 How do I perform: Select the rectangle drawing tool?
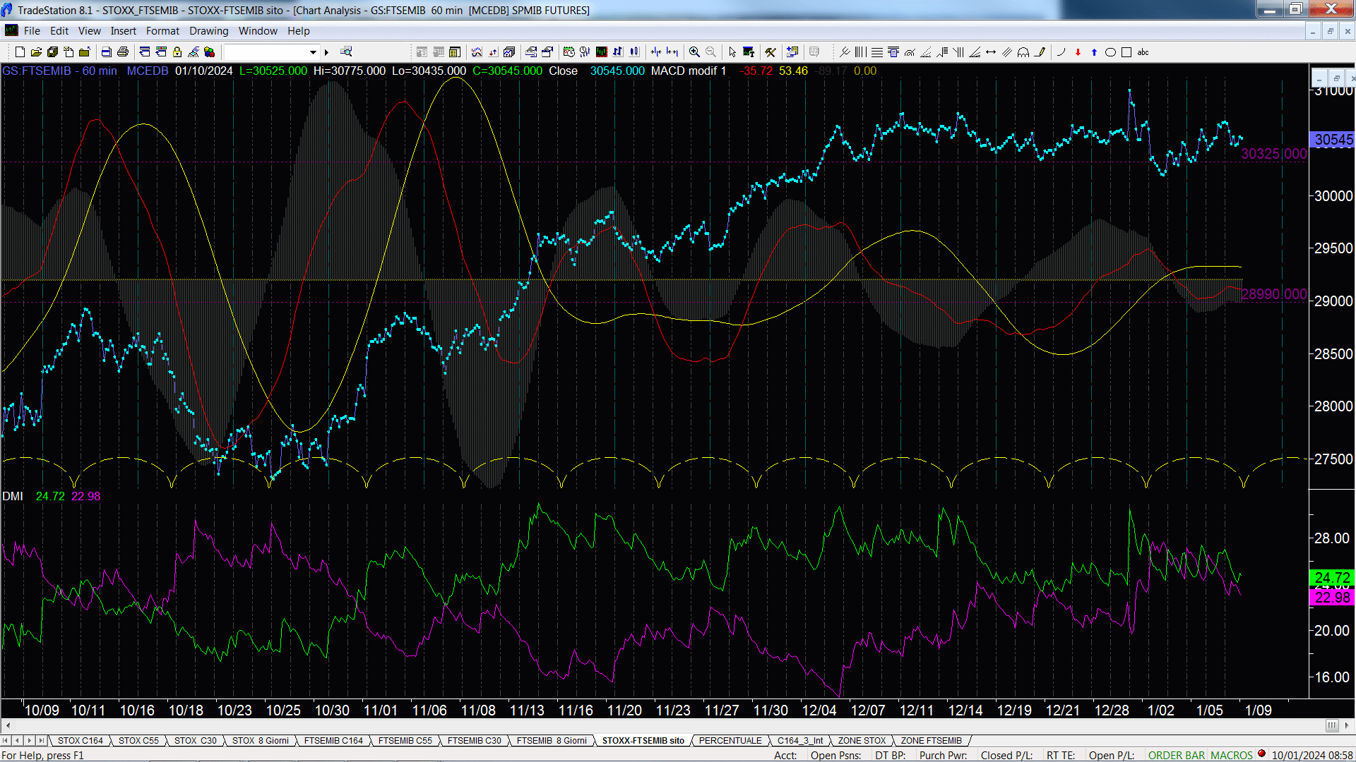(x=1126, y=52)
